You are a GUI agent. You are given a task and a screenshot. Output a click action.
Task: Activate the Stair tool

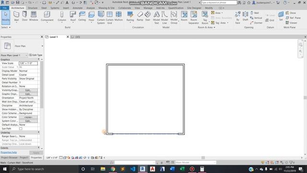[x=148, y=16]
